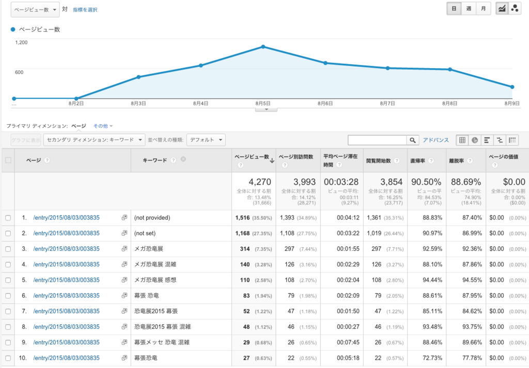
Task: Select comparison view icon
Action: click(500, 140)
